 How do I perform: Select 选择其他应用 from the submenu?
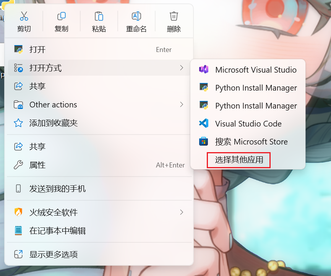tap(238, 160)
